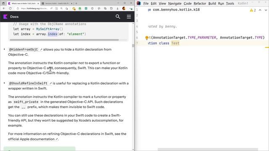Click the warnings indicator showing 2
Viewport: 269px width, 151px height.
click(253, 10)
